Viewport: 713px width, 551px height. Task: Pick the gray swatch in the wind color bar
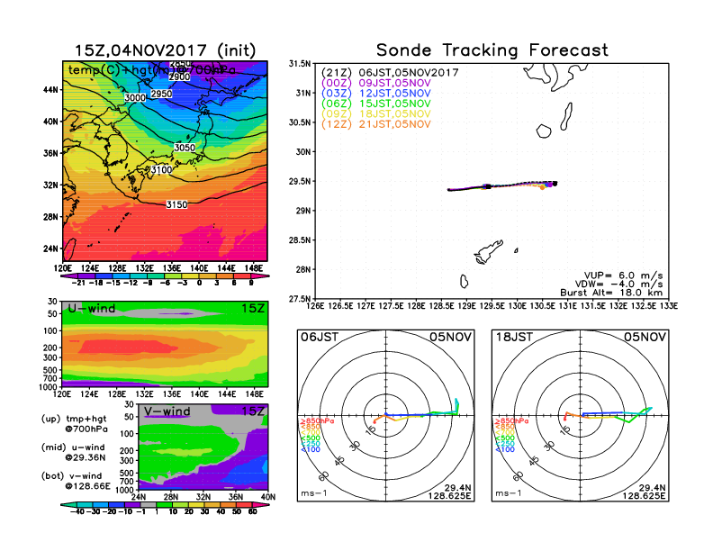[149, 504]
